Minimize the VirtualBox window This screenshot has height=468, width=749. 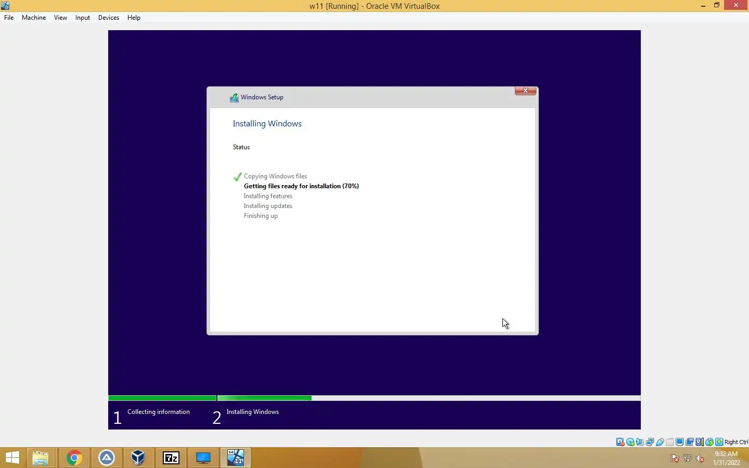pyautogui.click(x=703, y=6)
